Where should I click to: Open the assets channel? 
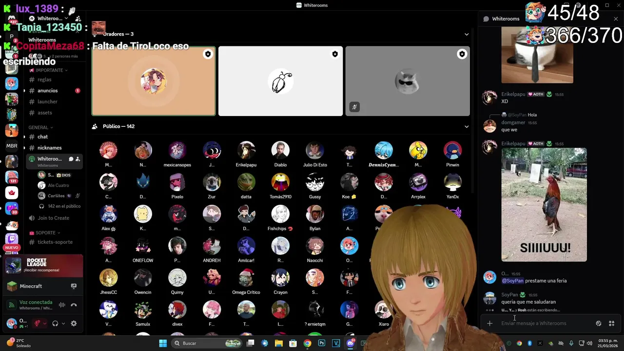[44, 113]
